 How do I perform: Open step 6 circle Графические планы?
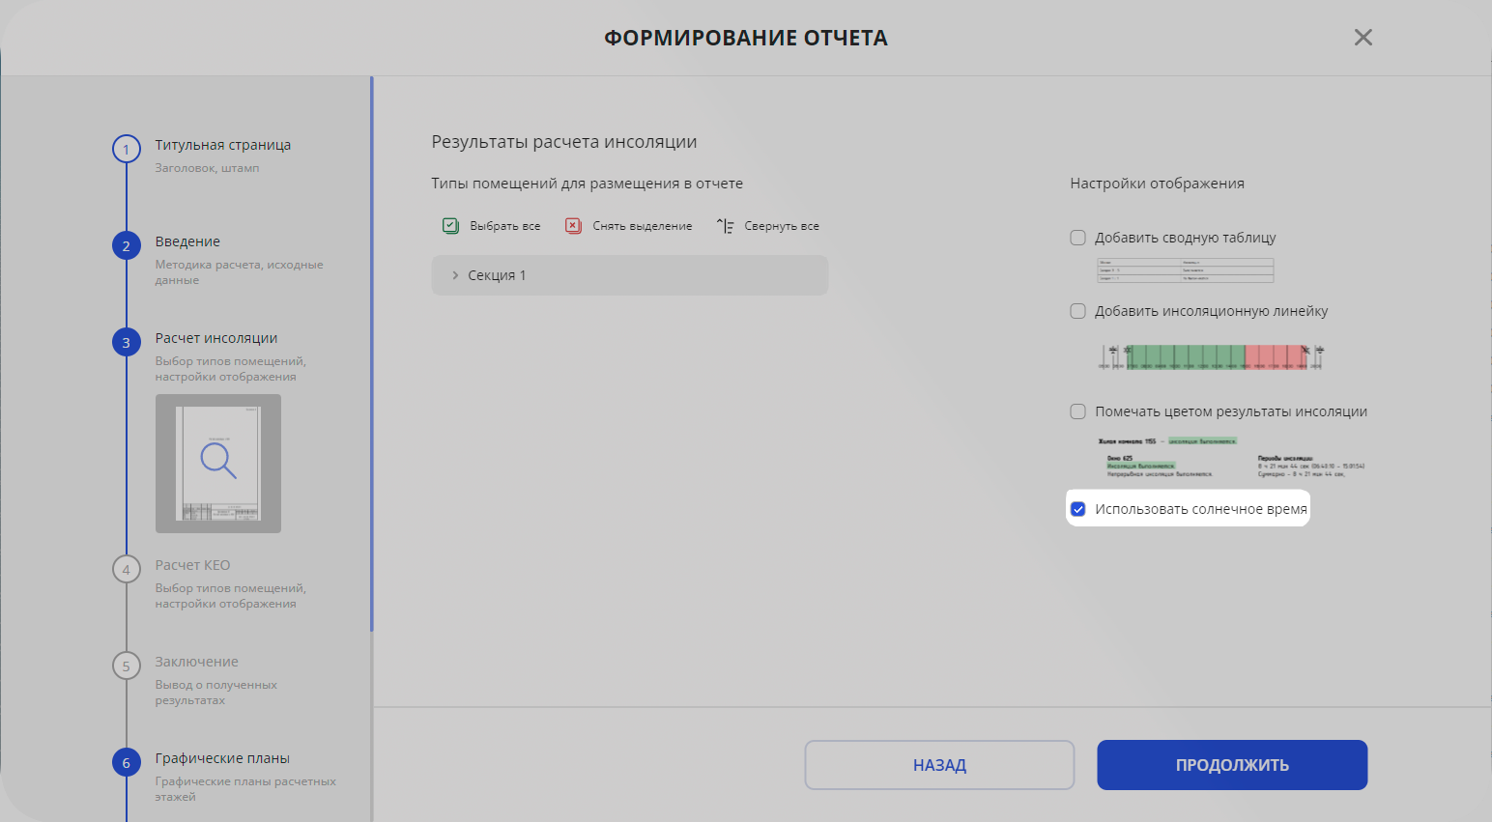coord(127,763)
